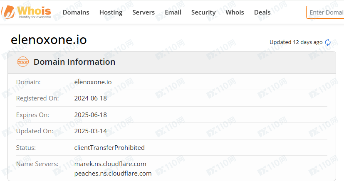Go to the Email menu
Image resolution: width=344 pixels, height=181 pixels.
tap(173, 12)
